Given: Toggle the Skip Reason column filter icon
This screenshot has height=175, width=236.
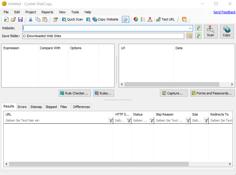Looking at the screenshot, I should [188, 121].
